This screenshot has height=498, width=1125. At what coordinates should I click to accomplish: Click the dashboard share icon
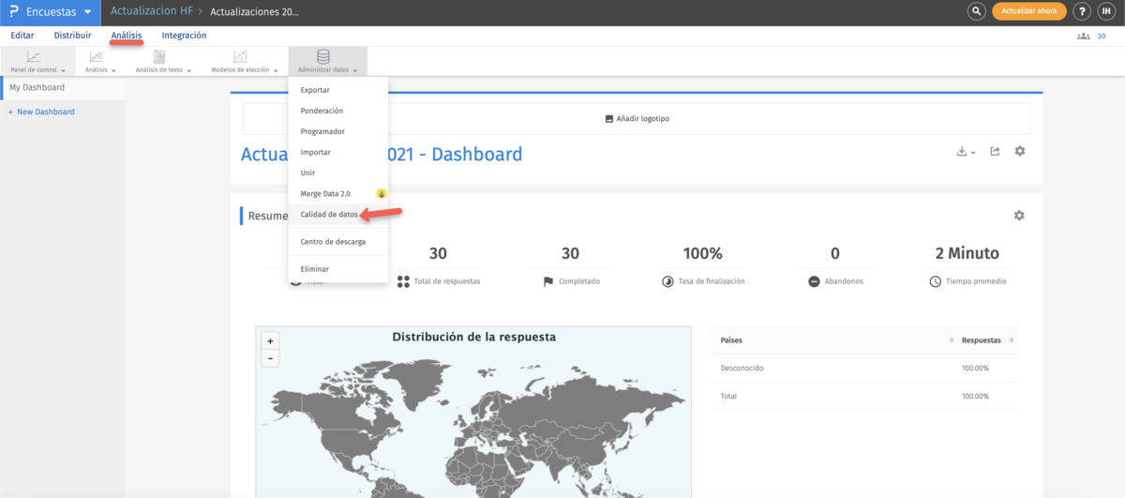coord(995,151)
